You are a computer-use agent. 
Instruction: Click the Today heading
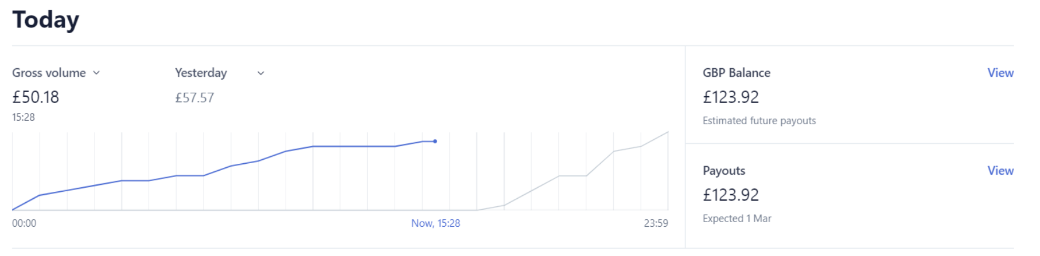pos(46,20)
